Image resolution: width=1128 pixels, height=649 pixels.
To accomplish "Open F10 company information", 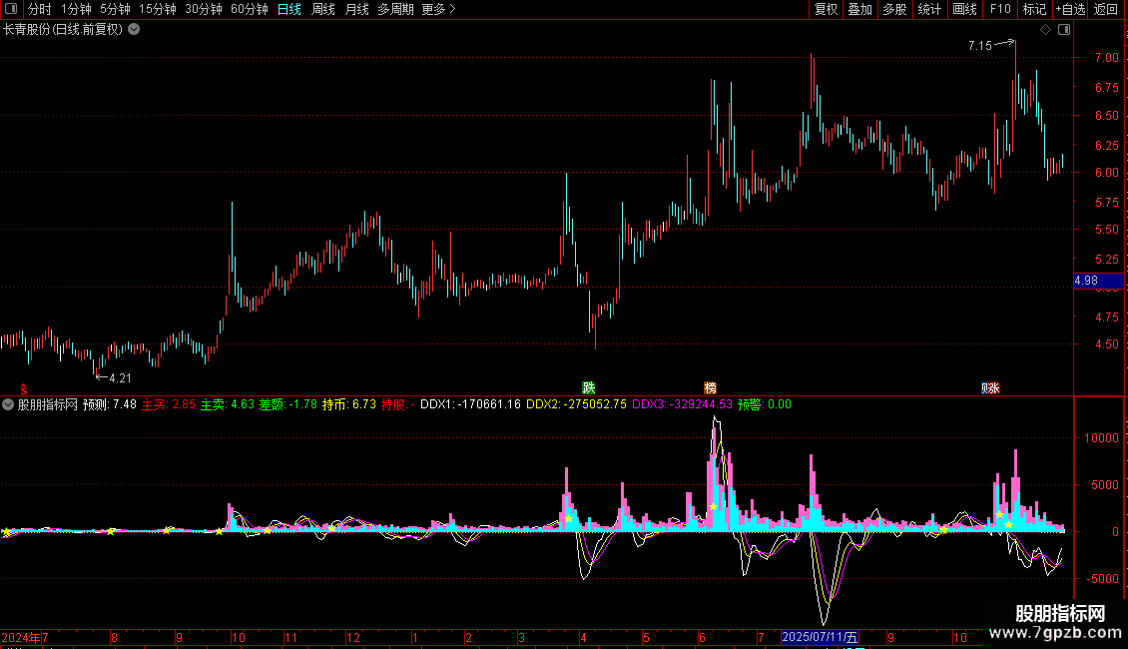I will click(x=1000, y=9).
